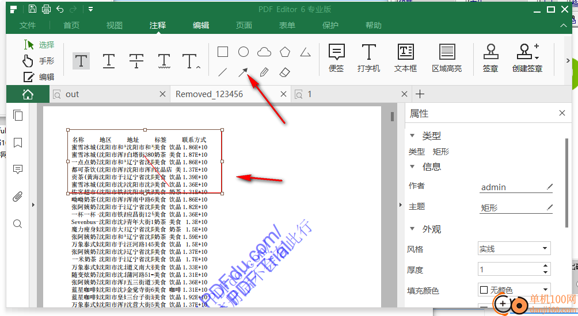The height and width of the screenshot is (316, 578).
Task: Open the bookmarks panel
Action: 18,142
